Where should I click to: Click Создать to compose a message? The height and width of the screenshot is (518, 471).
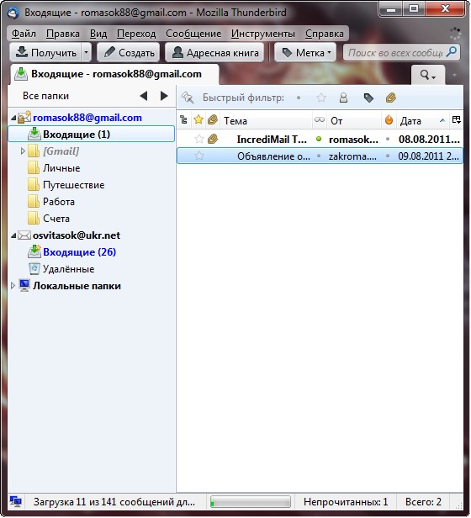point(129,52)
